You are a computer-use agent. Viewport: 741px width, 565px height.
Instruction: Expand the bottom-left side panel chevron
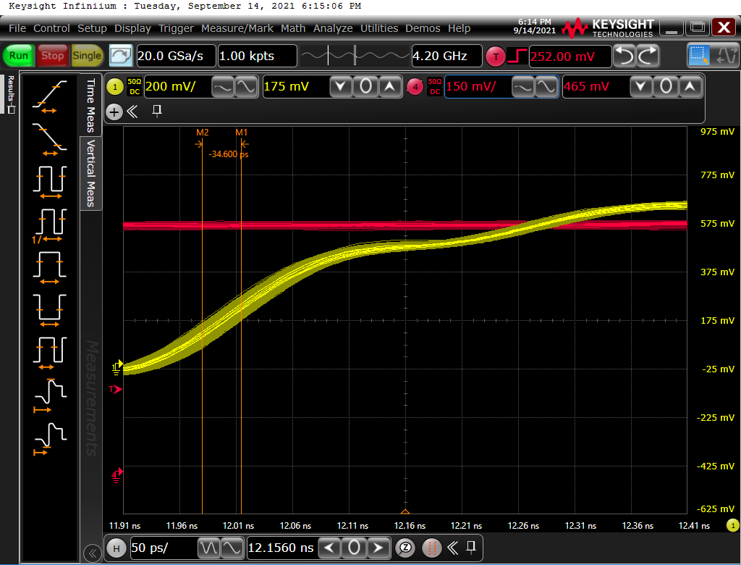(92, 553)
